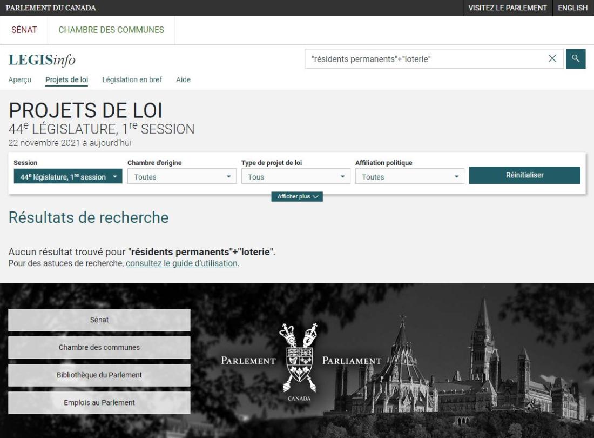Screen dimensions: 594x438
Task: Open the consultez le guide d'utilisation link
Action: pos(181,263)
